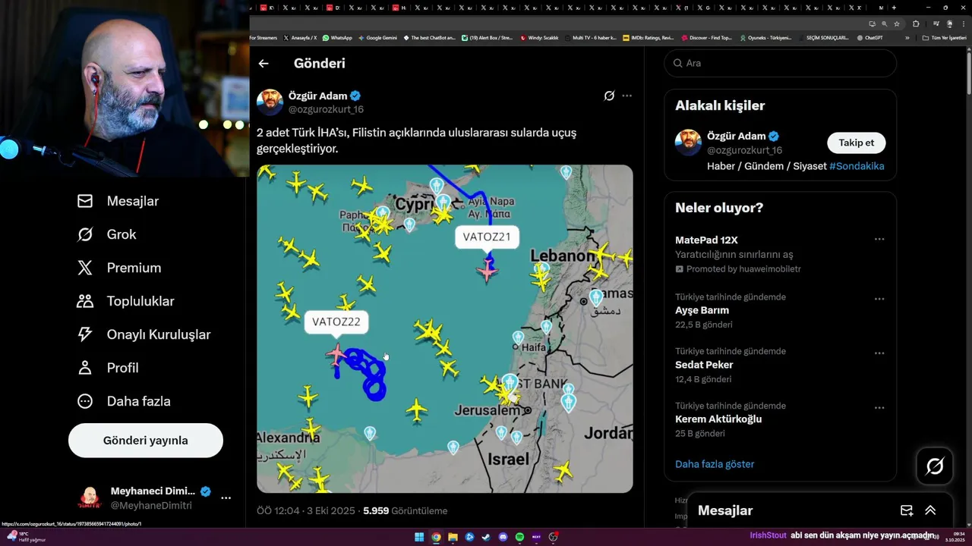Go back using the Gönderi arrow
972x546 pixels.
point(264,64)
